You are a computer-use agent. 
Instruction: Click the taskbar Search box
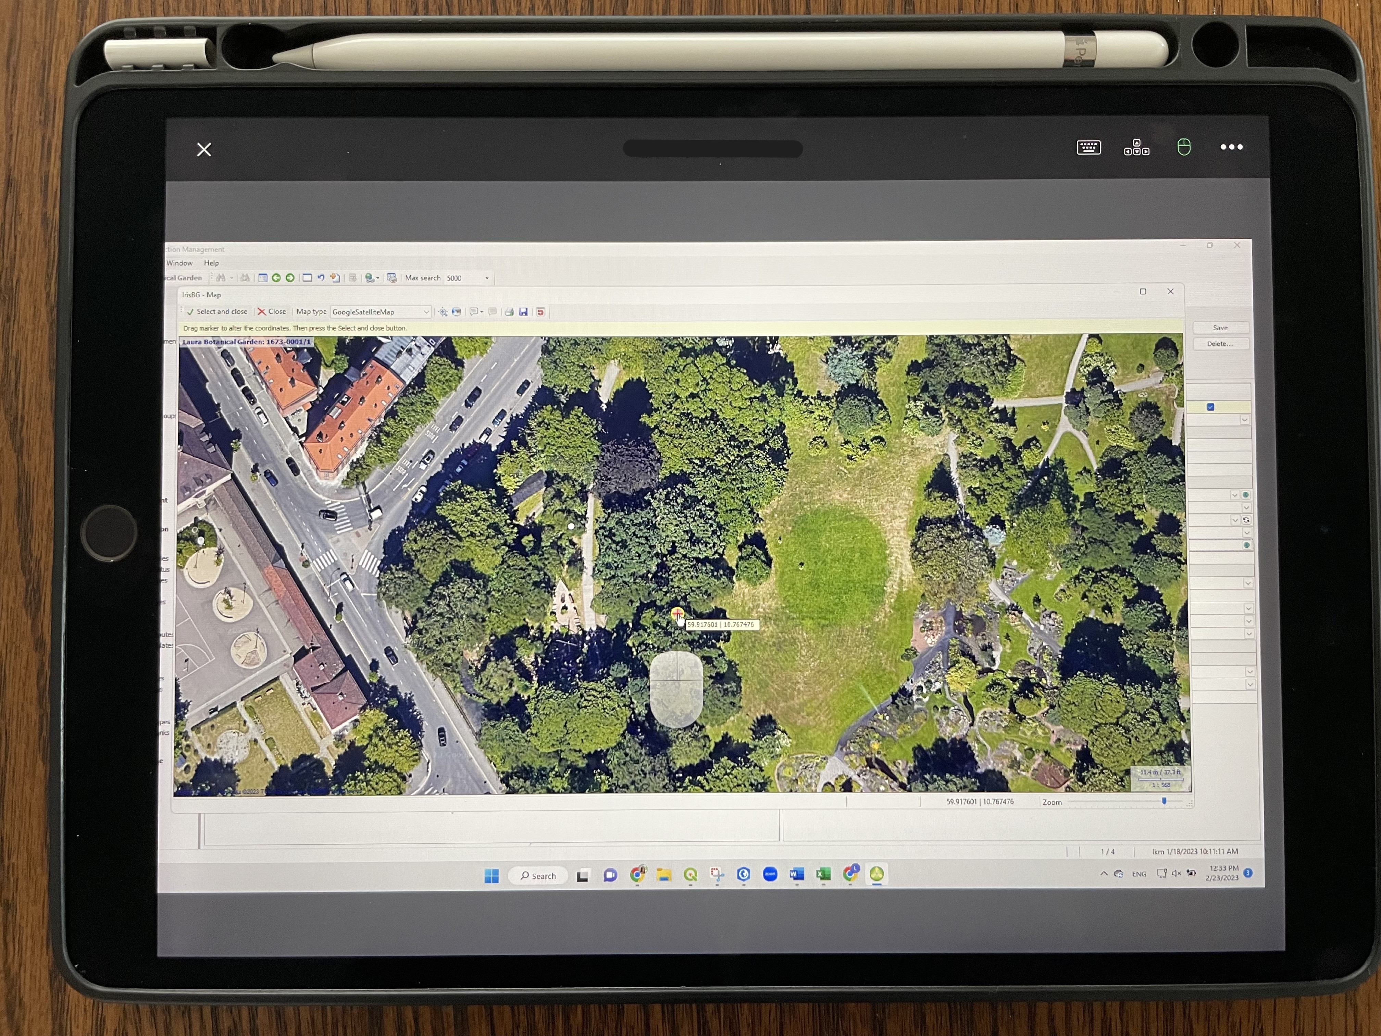pos(538,876)
